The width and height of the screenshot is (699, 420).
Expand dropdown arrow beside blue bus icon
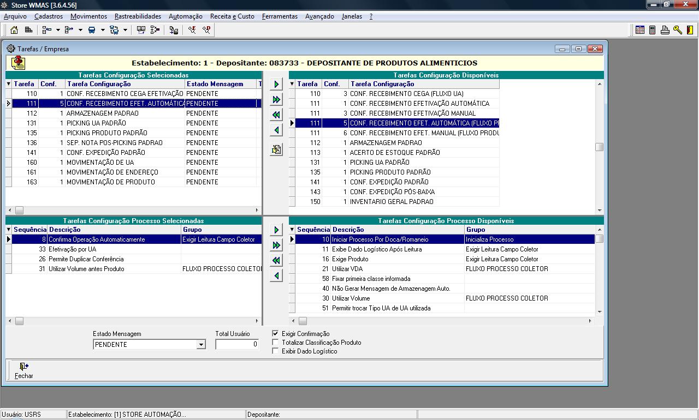pos(103,30)
